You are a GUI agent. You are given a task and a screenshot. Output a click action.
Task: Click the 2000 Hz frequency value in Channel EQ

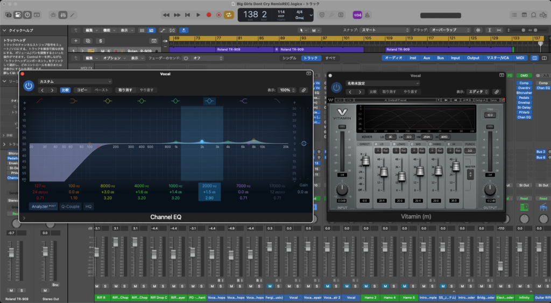209,186
